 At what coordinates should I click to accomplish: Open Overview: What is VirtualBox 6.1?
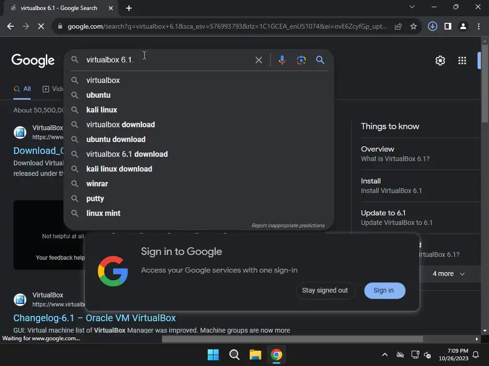421,154
